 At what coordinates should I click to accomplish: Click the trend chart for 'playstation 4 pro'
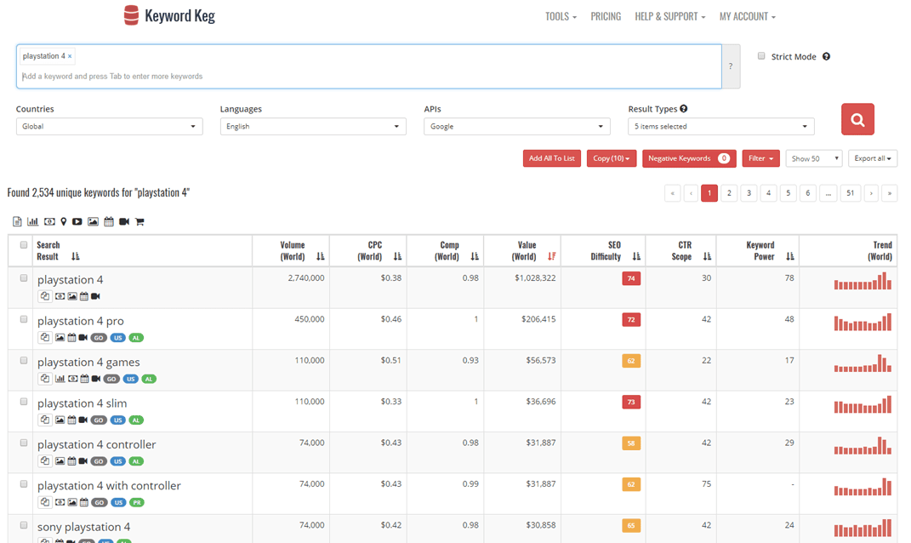[x=863, y=323]
